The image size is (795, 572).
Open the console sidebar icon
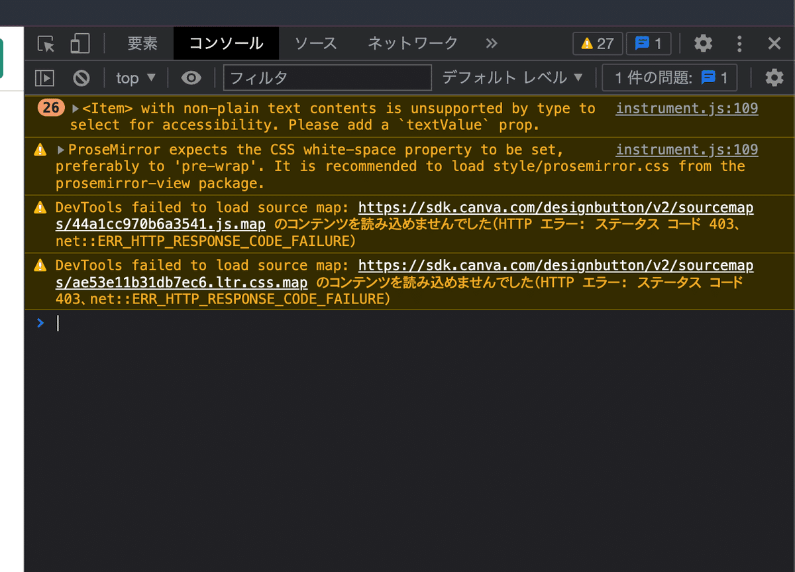point(44,78)
